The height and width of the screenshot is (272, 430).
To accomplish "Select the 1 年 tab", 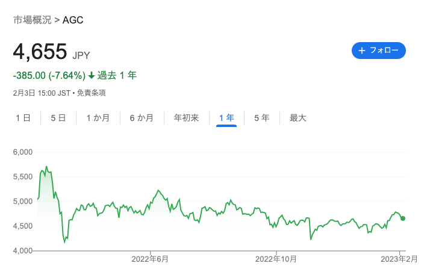I will [226, 118].
